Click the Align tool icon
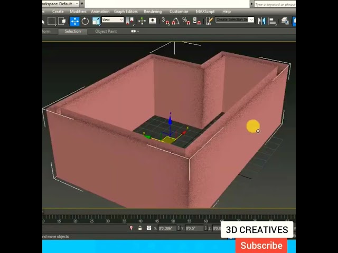338x253 pixels. (273, 21)
